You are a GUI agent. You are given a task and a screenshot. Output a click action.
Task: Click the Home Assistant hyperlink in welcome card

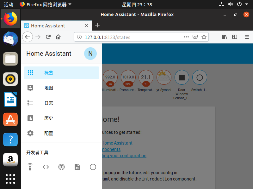[x=117, y=143]
